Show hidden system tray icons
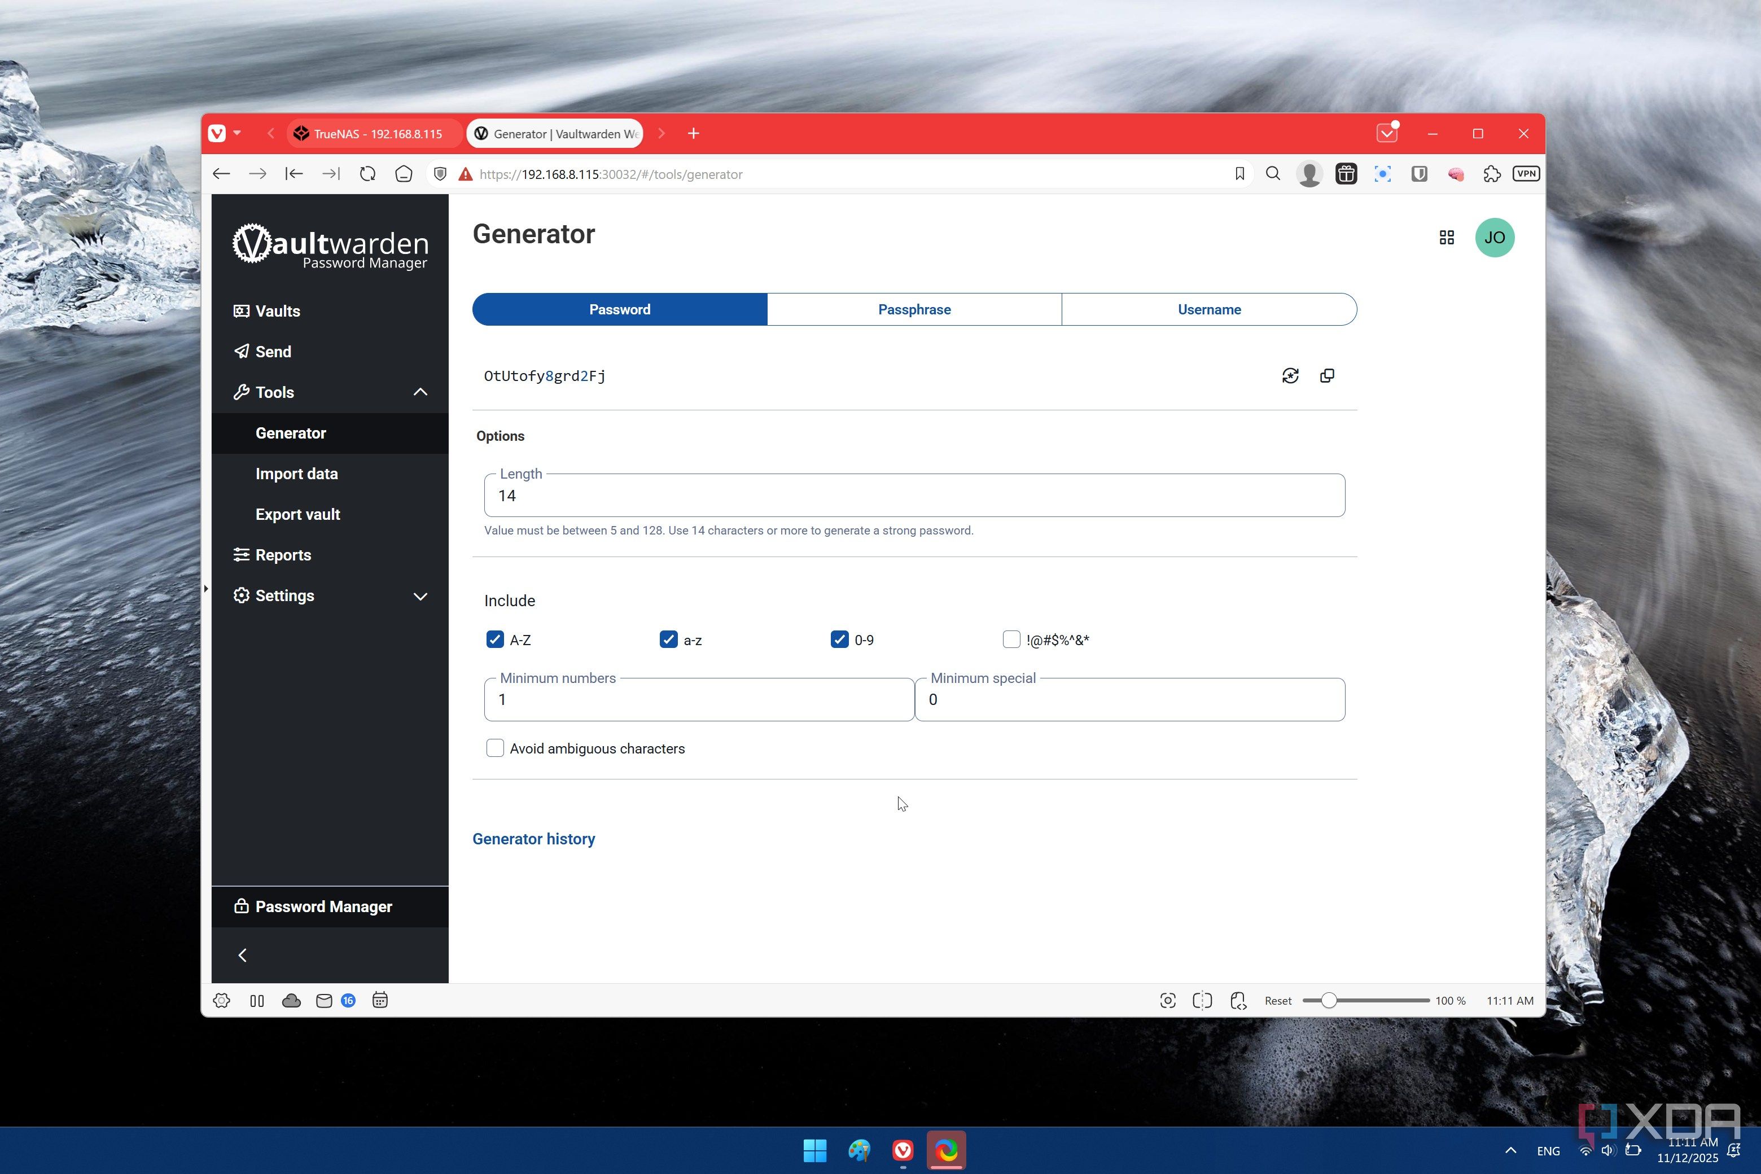 [x=1511, y=1150]
